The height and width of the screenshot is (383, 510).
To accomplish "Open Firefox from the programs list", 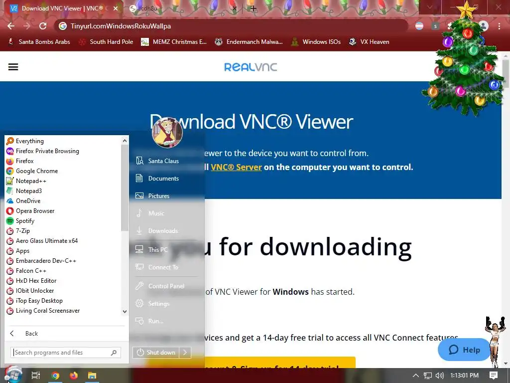I will coord(20,161).
